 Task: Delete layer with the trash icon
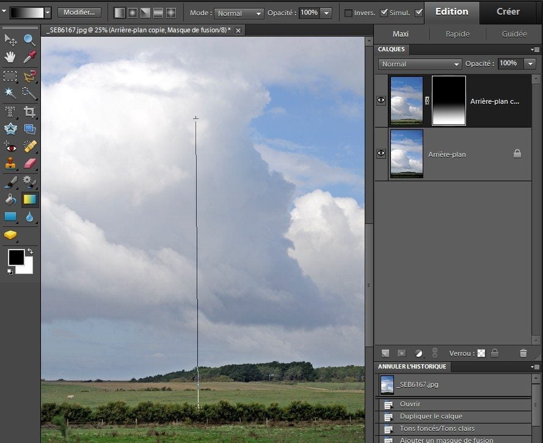[523, 353]
